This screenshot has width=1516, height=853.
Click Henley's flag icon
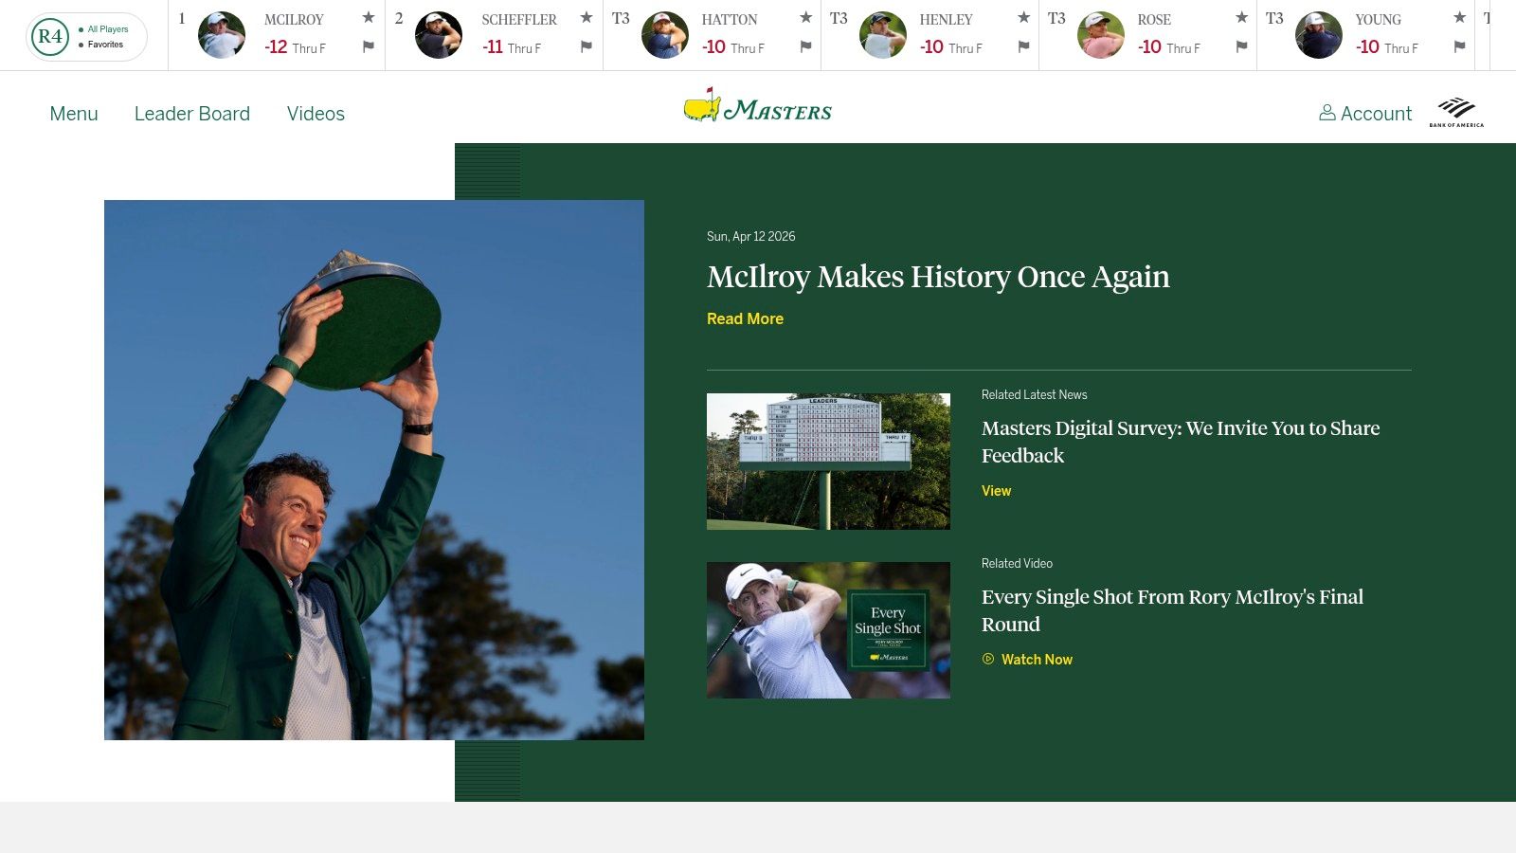point(1024,46)
